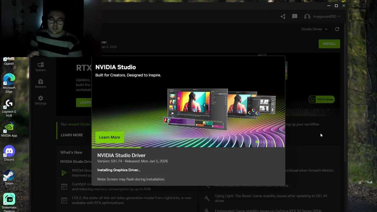This screenshot has height=212, width=377.
Task: Select the fifth carousel slide indicator
Action: coord(272,142)
